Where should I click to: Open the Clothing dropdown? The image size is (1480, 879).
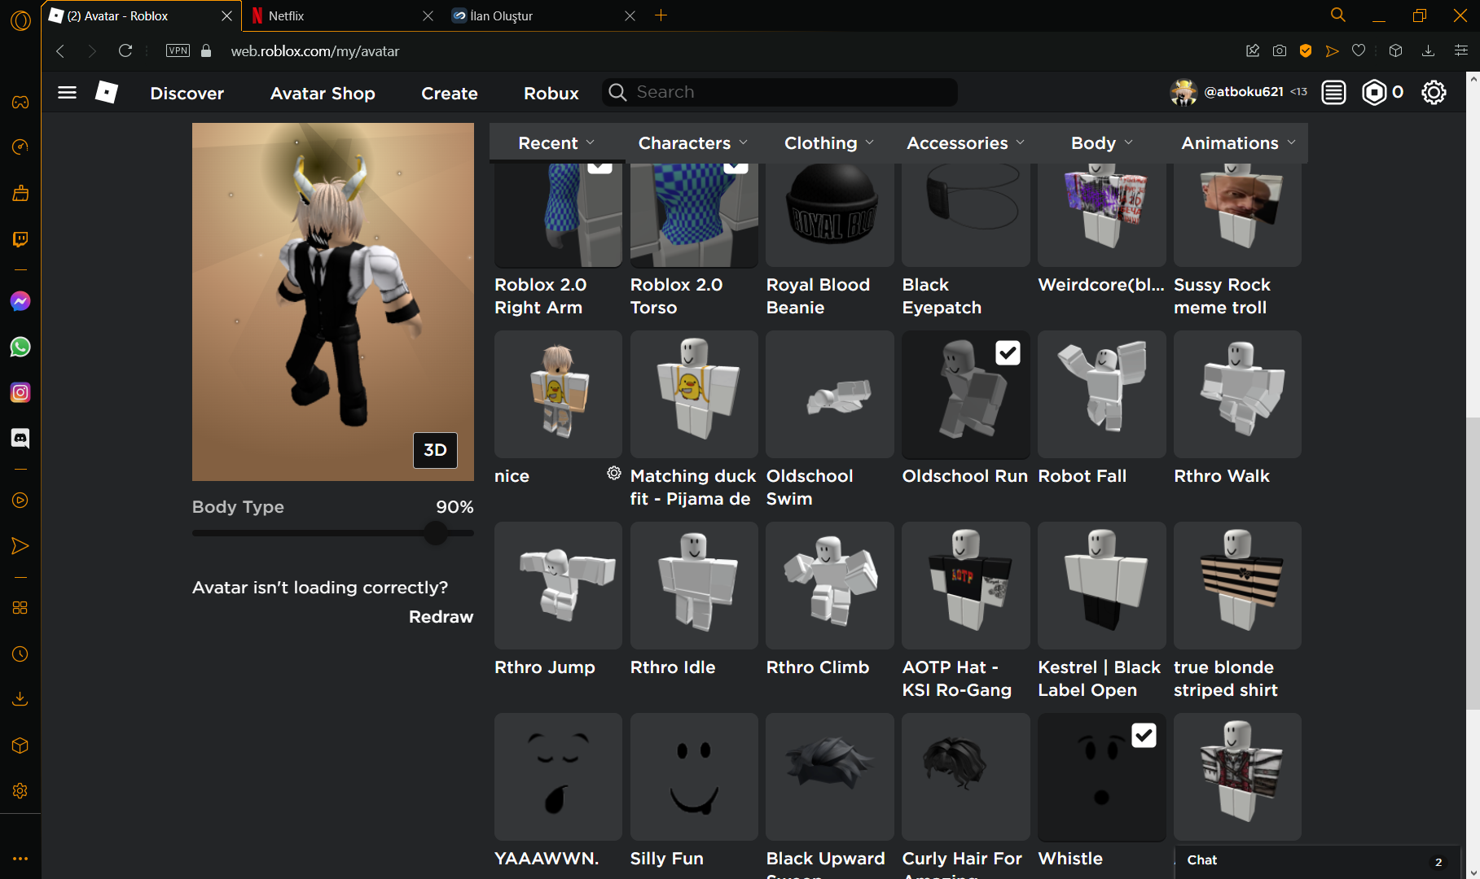(828, 142)
